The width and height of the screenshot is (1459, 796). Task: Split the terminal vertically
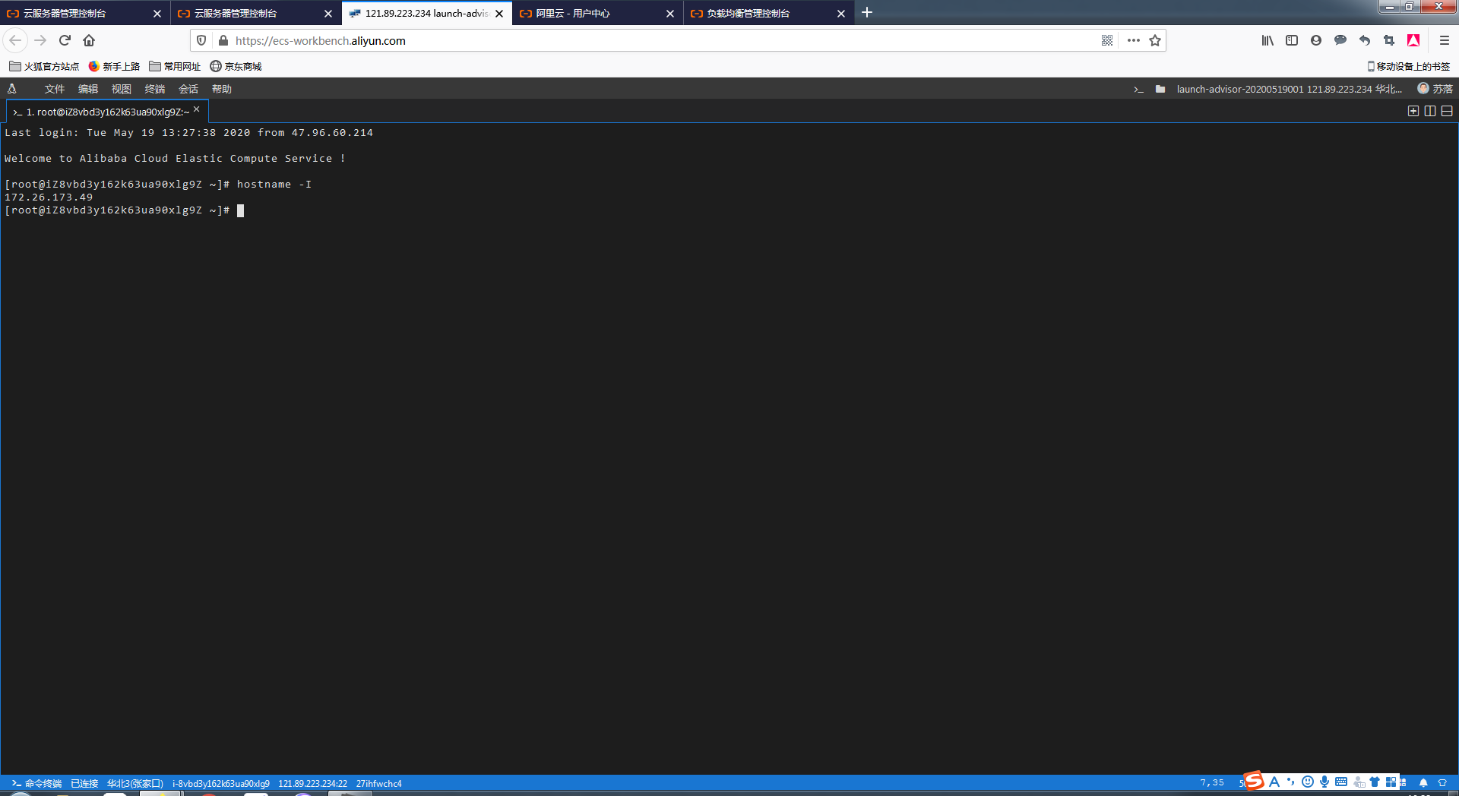(1430, 111)
